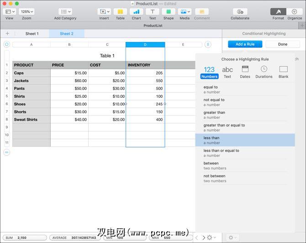Screen dimensions: 306x243
Task: Open the Shape tool
Action: [169, 12]
